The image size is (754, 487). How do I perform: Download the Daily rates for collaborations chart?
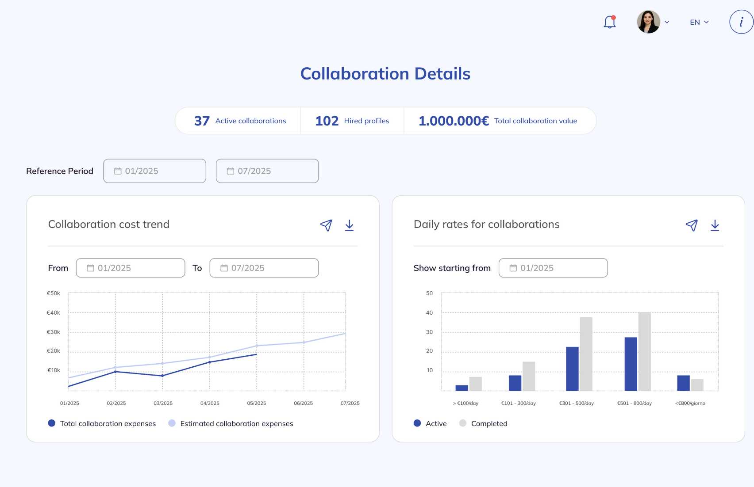point(715,225)
